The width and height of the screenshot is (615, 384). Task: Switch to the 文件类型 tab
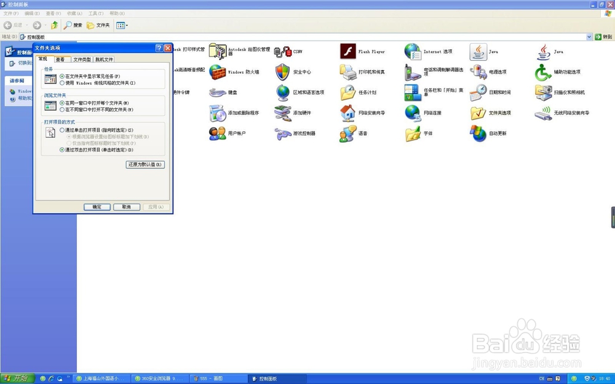[82, 60]
